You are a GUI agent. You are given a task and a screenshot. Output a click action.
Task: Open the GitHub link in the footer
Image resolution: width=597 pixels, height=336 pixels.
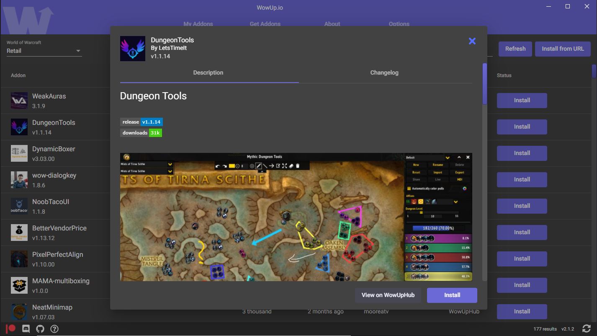[40, 329]
